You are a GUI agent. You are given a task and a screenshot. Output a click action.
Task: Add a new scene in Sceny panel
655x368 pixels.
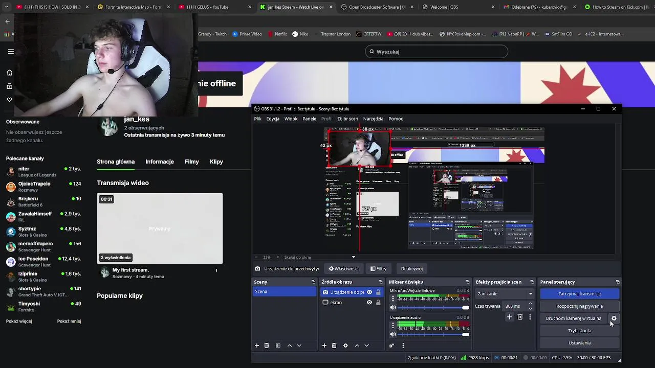pyautogui.click(x=257, y=346)
